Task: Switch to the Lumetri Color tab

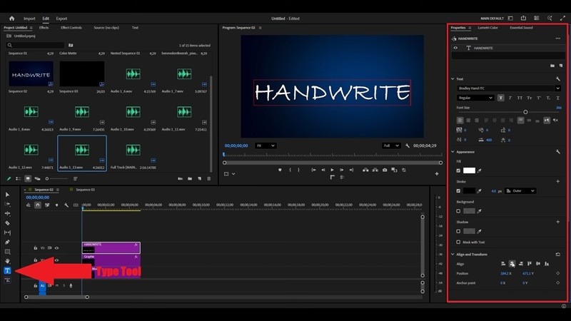Action: (487, 28)
